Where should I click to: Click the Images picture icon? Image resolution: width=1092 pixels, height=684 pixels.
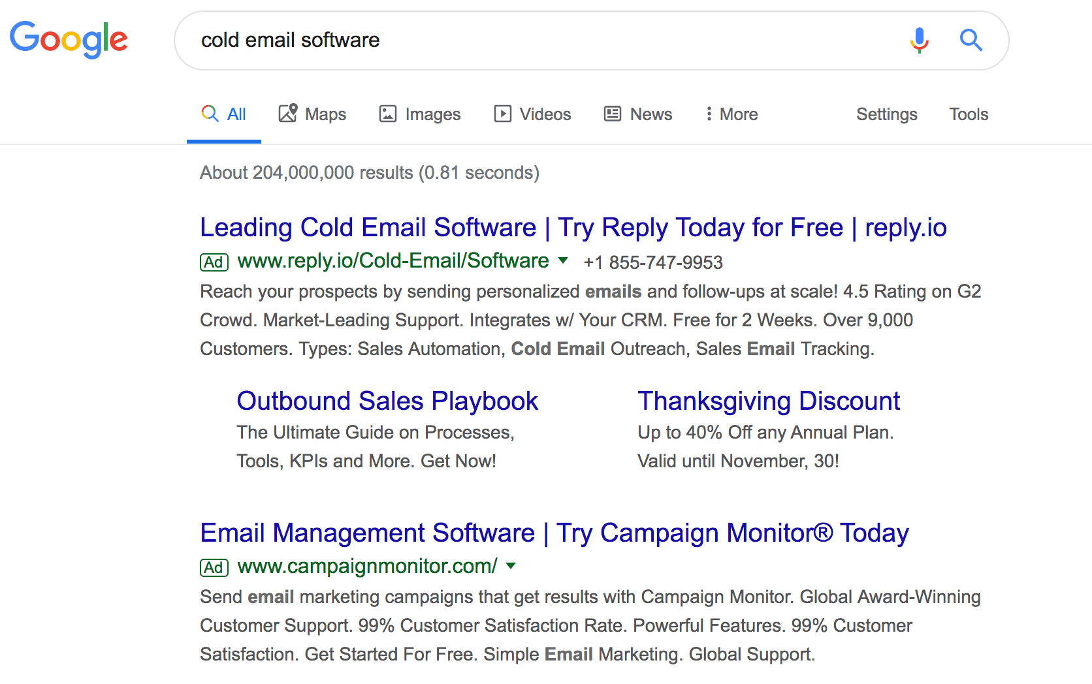[x=388, y=114]
